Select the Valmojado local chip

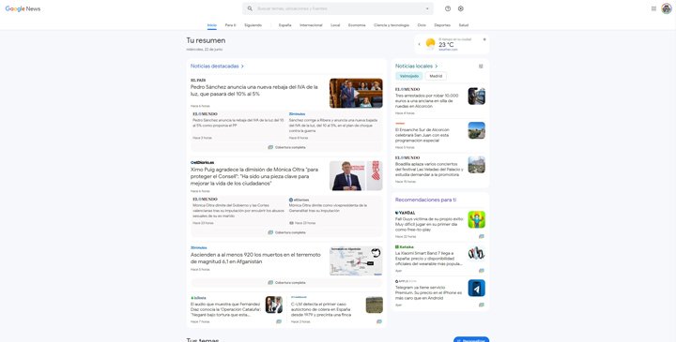pyautogui.click(x=409, y=76)
